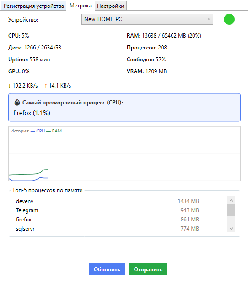Click the process list scrollbar thumb
The height and width of the screenshot is (286, 248).
(231, 210)
